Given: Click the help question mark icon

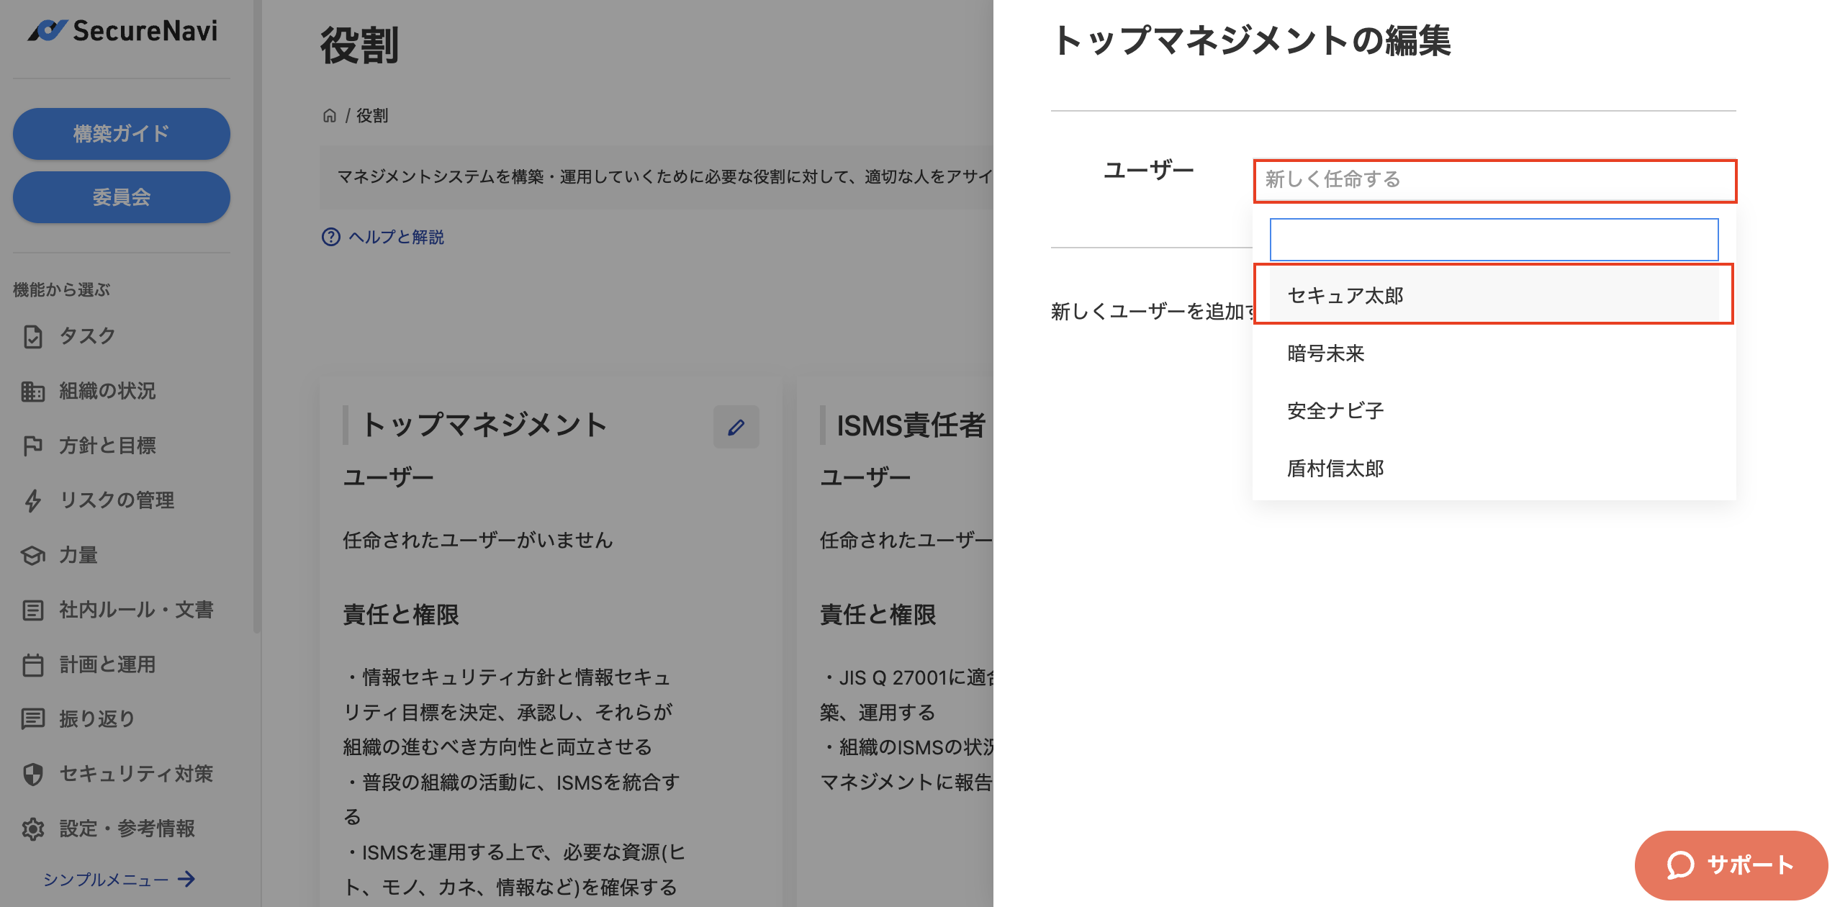Looking at the screenshot, I should point(331,237).
